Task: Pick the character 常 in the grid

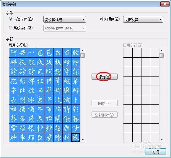Action: (14, 128)
